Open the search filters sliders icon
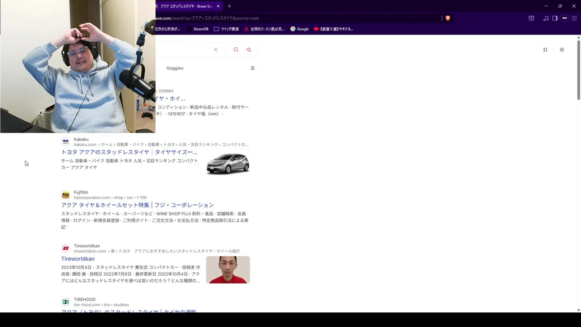 [252, 68]
